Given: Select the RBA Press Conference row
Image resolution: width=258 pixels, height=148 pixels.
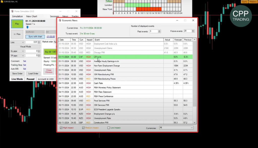Looking at the screenshot, I should click(x=125, y=96).
